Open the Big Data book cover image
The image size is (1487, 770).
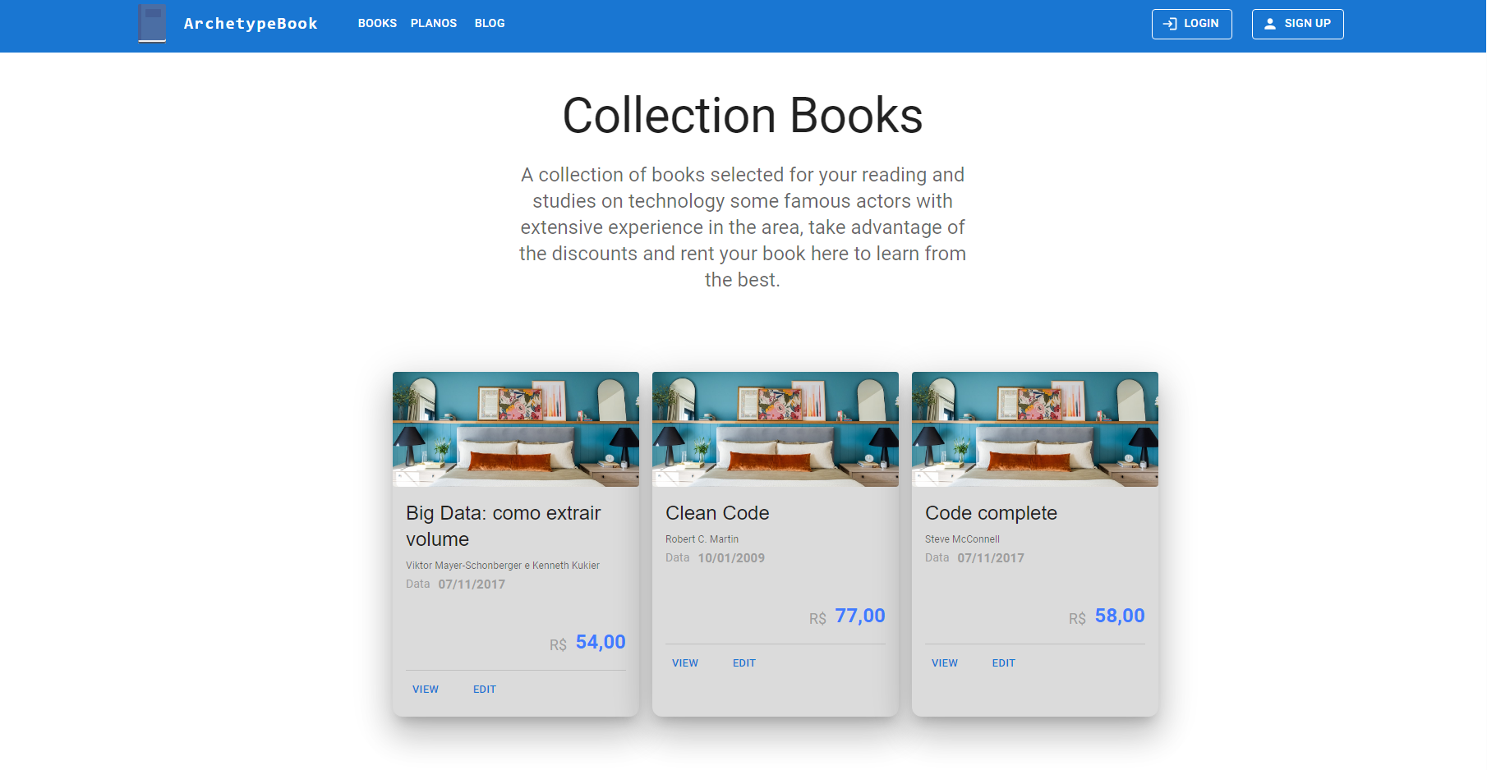coord(516,429)
